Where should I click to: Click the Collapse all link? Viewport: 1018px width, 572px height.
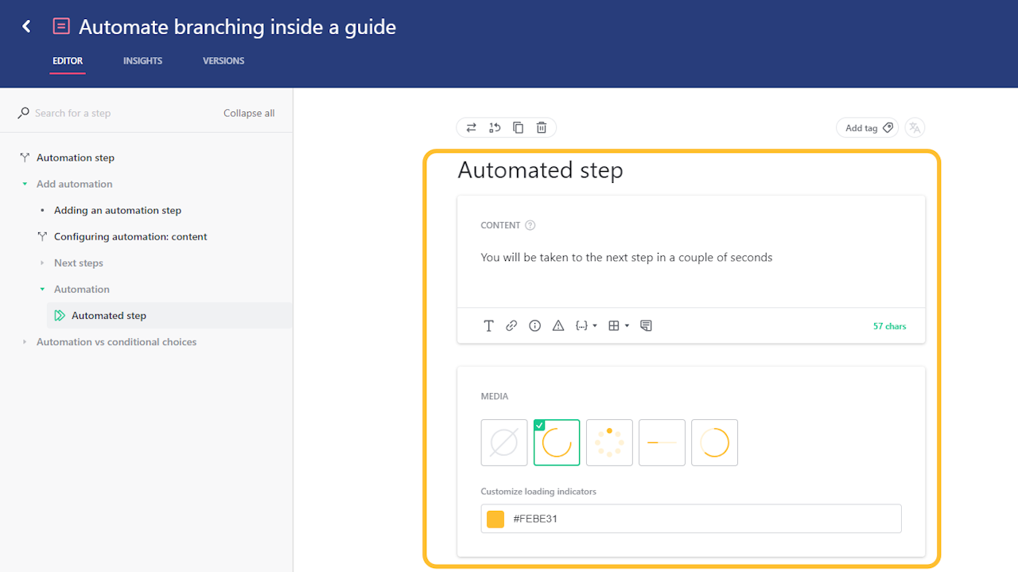click(x=249, y=113)
